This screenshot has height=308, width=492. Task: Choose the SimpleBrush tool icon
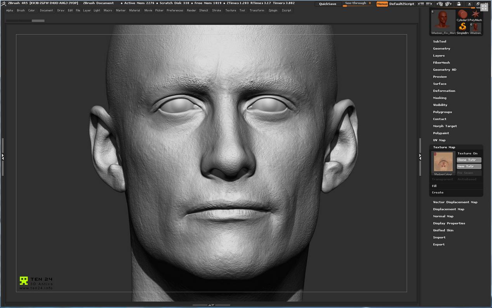point(462,27)
